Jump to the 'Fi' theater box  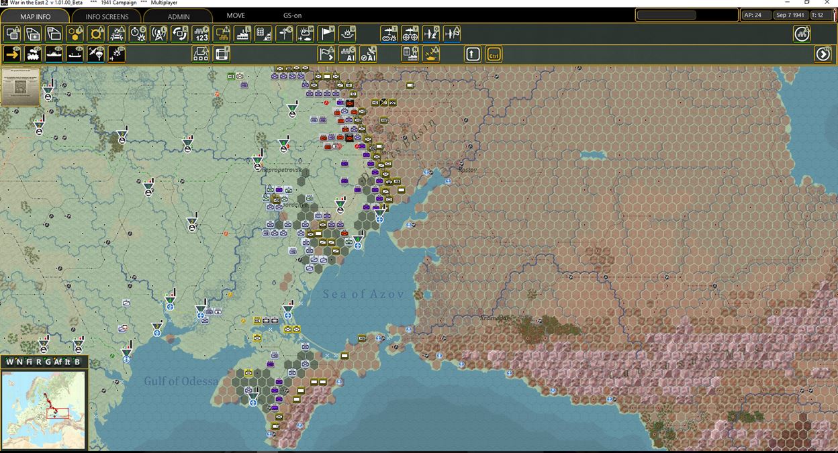(30, 362)
